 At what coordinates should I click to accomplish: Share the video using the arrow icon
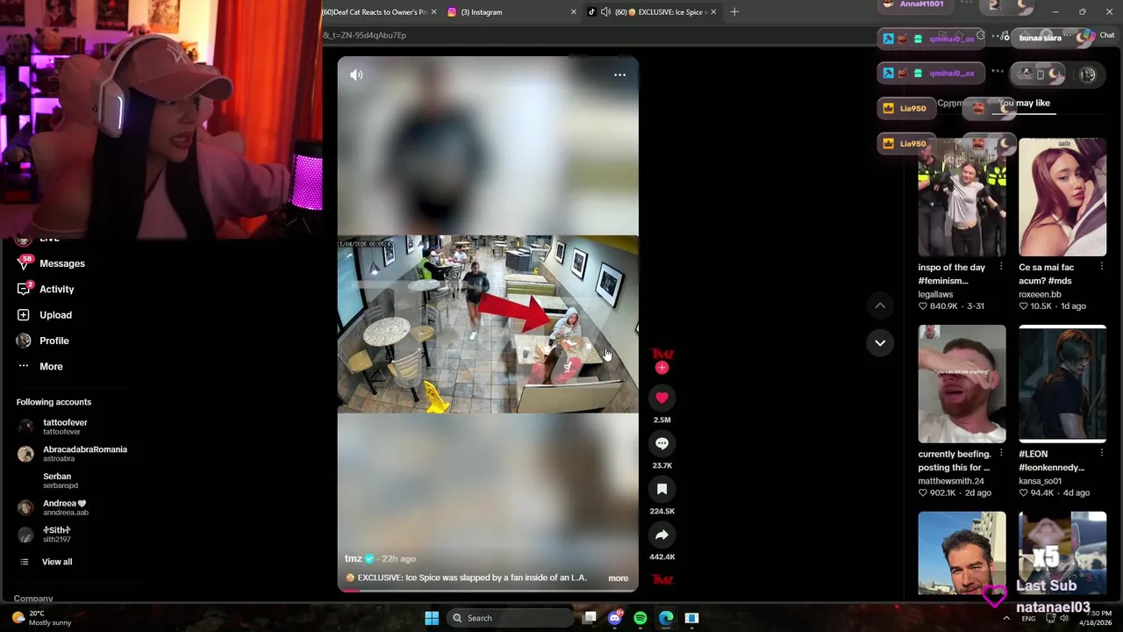click(662, 535)
